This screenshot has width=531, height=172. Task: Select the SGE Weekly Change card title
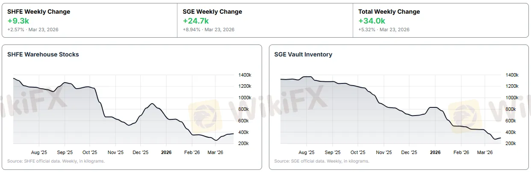[212, 12]
